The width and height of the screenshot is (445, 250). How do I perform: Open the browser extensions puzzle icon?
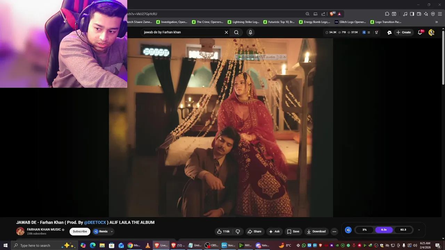point(387,14)
